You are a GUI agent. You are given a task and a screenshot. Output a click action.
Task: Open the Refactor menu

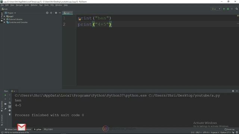[34, 5]
